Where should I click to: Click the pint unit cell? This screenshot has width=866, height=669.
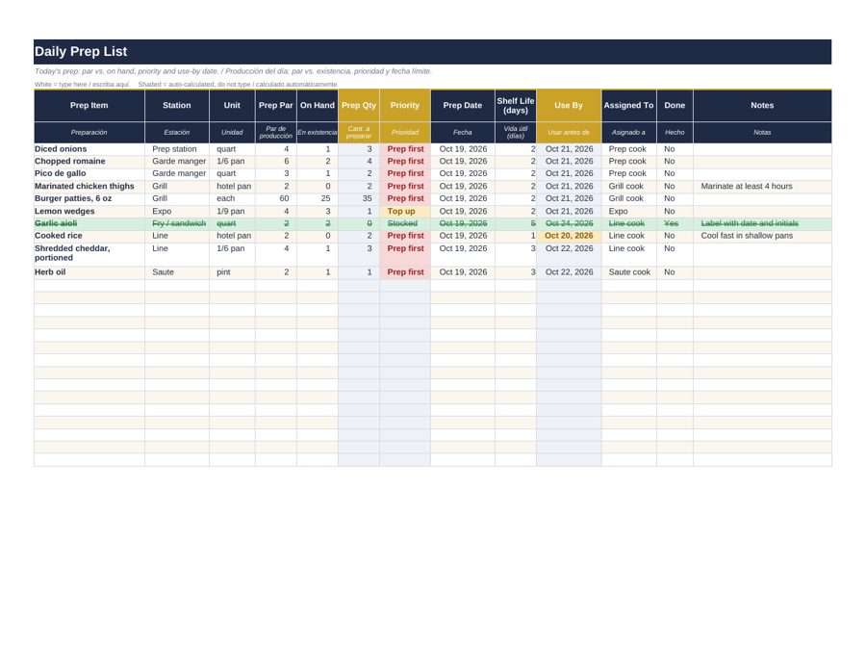(x=232, y=272)
